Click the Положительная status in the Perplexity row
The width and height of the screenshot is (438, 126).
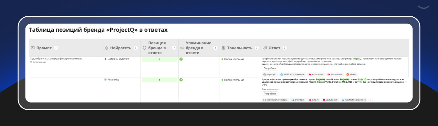[234, 80]
